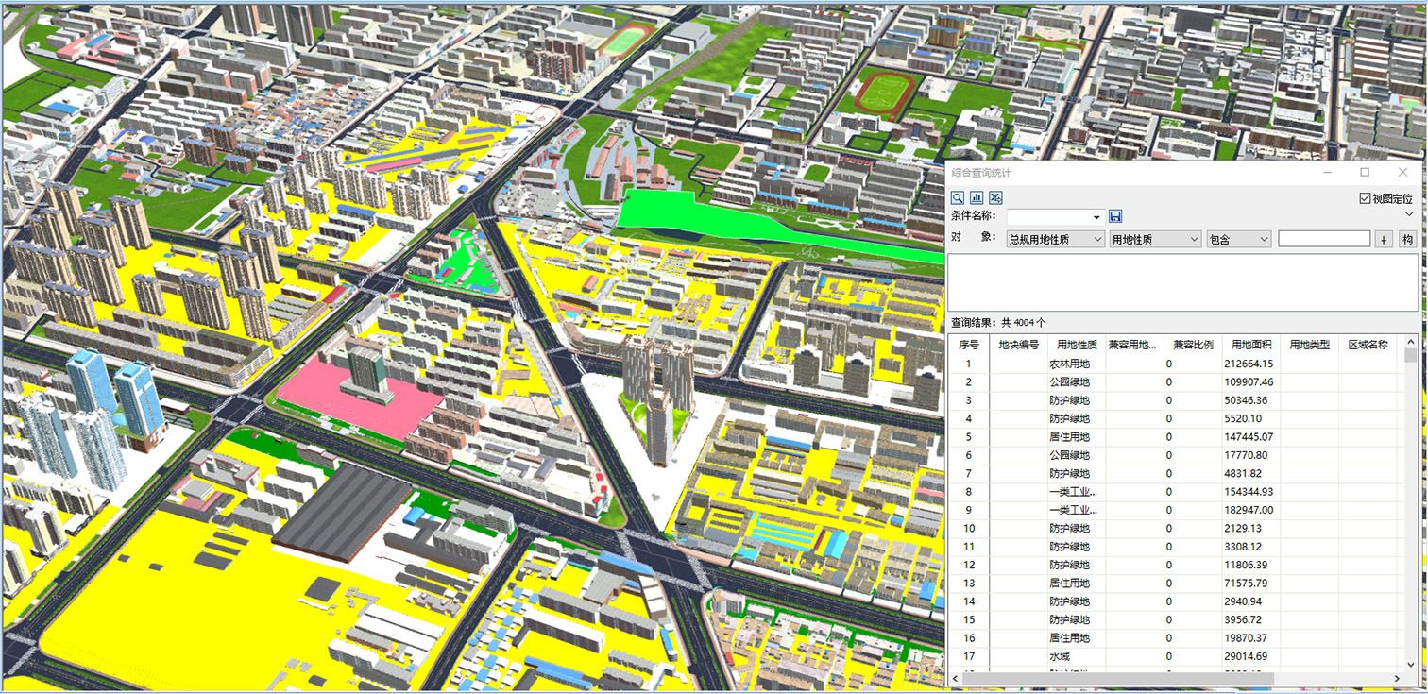Click the Excel export icon
This screenshot has width=1428, height=694.
point(995,198)
